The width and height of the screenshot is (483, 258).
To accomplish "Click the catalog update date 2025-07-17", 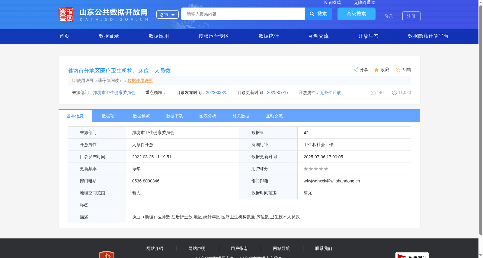I will tap(278, 92).
